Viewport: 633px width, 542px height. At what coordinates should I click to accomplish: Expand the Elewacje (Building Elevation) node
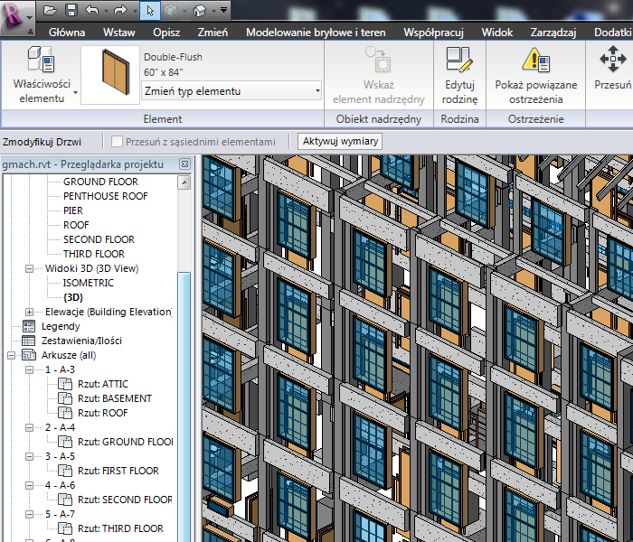pos(28,312)
